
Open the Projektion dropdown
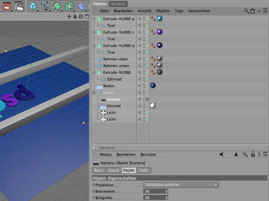point(181,185)
